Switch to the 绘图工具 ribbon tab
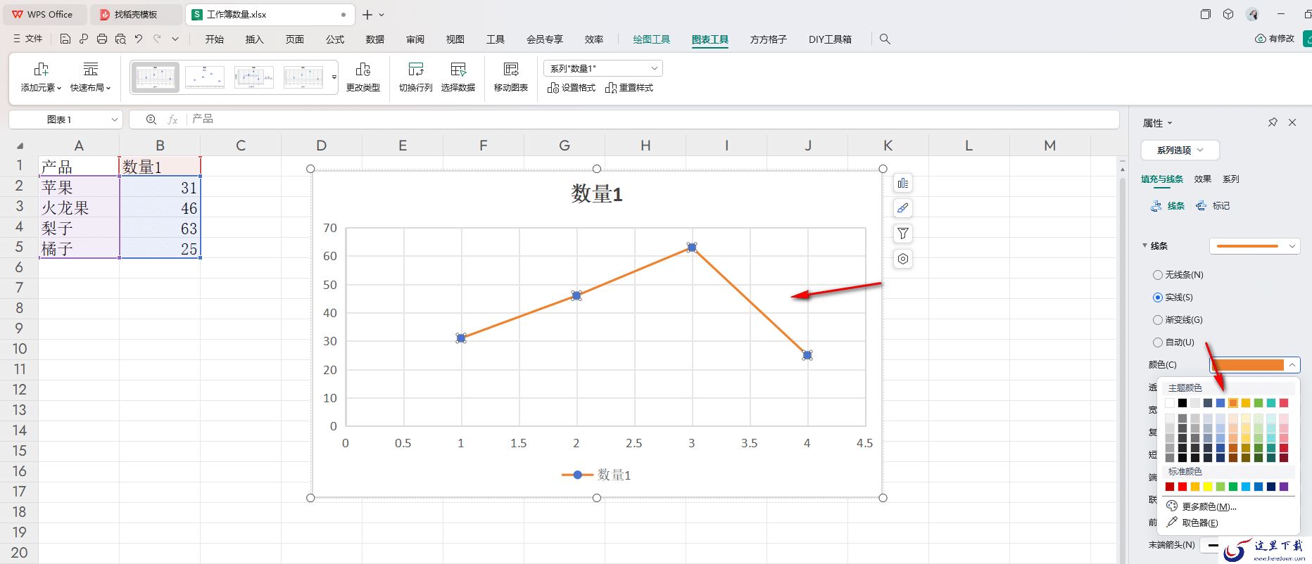Image resolution: width=1312 pixels, height=564 pixels. pos(652,39)
